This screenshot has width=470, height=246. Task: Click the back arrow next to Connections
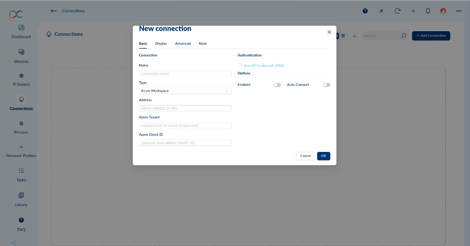click(x=54, y=11)
